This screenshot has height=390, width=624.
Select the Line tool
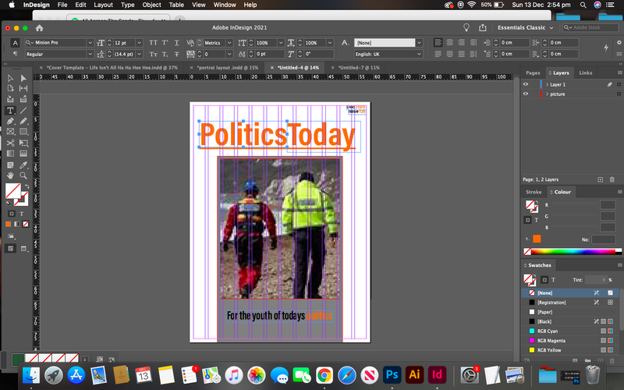pos(23,111)
